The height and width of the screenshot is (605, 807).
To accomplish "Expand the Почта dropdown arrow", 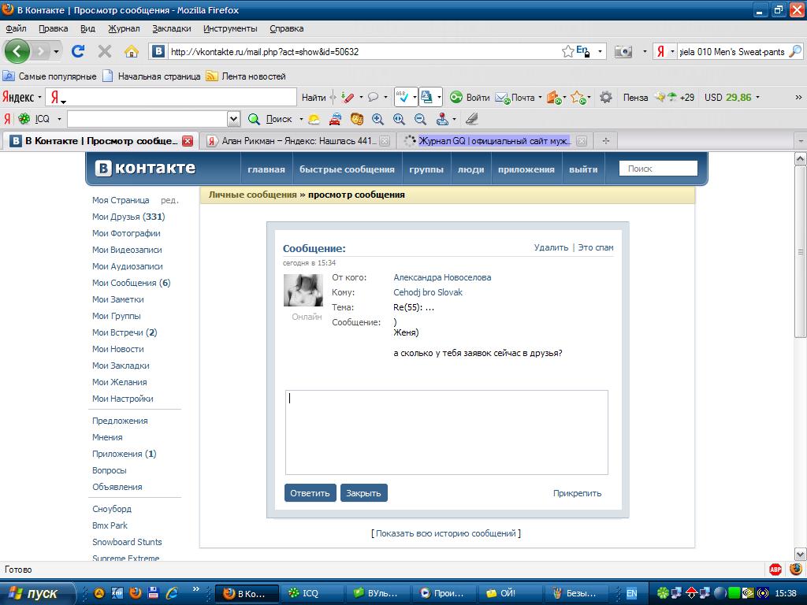I will pos(540,97).
